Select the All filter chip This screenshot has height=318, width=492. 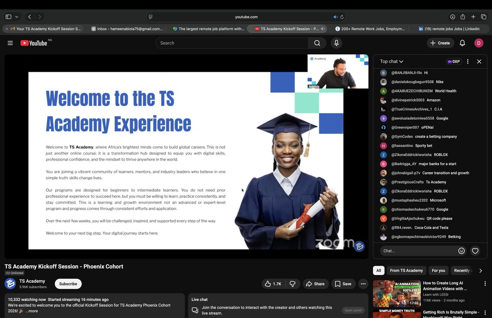click(x=378, y=270)
